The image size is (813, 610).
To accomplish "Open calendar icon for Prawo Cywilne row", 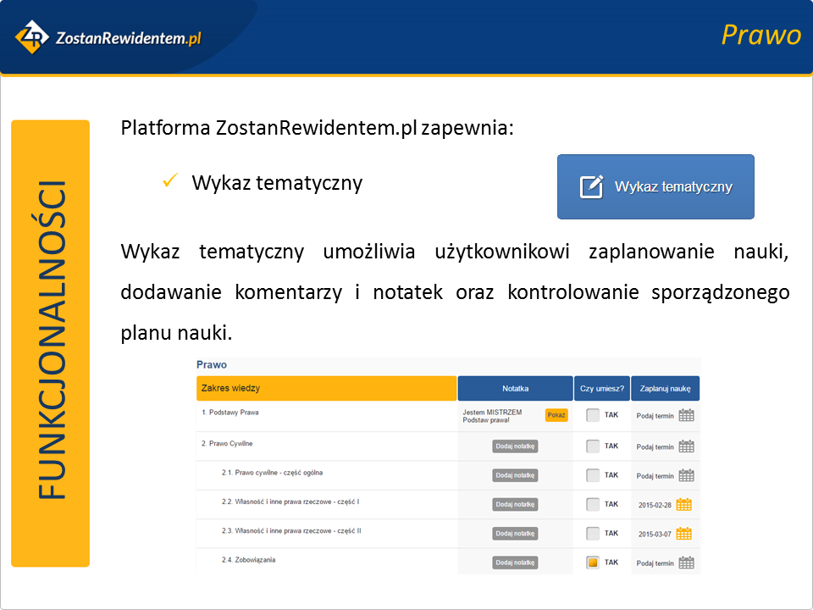I will click(686, 446).
